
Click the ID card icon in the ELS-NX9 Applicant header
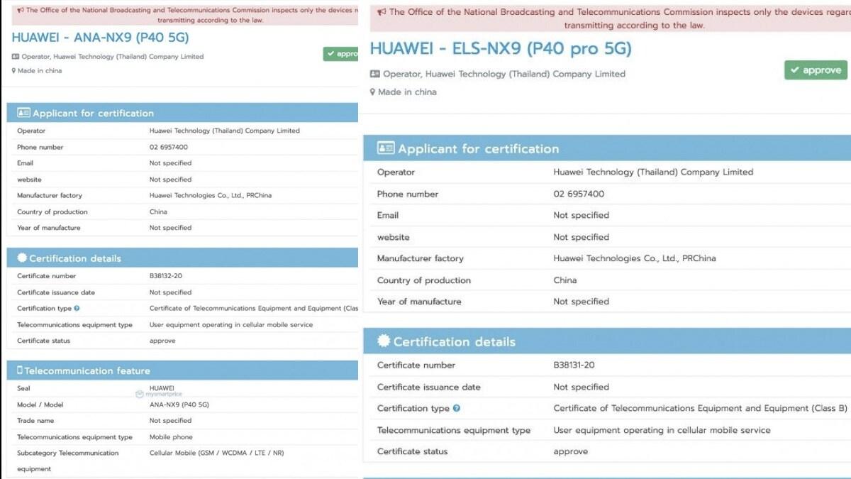386,148
